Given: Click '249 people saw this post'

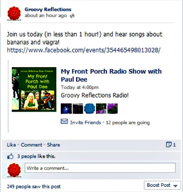Looking at the screenshot, I should click(x=34, y=187).
